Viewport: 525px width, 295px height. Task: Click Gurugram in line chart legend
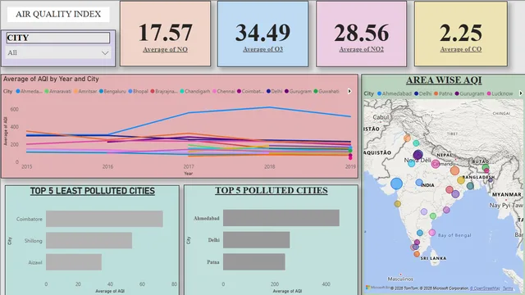298,91
